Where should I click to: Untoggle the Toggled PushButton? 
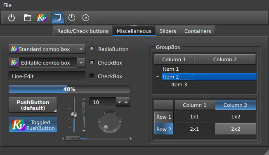point(33,125)
